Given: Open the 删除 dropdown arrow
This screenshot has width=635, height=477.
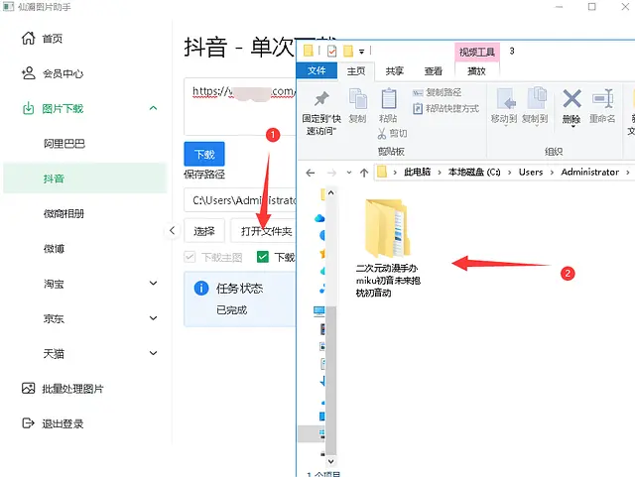Looking at the screenshot, I should pos(573,126).
